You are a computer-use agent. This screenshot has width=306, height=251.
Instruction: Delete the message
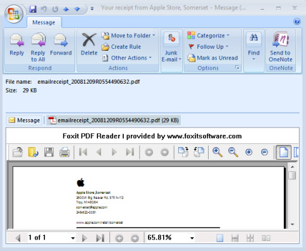pyautogui.click(x=89, y=44)
